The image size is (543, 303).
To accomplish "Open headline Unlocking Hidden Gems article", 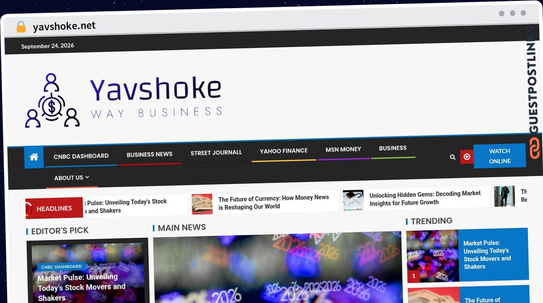I will coord(425,198).
